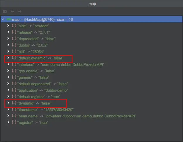Expand the "register" -> "true" entry chevron

pyautogui.click(x=8, y=122)
